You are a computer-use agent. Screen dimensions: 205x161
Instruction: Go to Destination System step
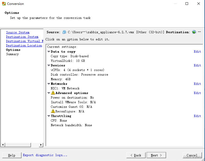(22, 37)
